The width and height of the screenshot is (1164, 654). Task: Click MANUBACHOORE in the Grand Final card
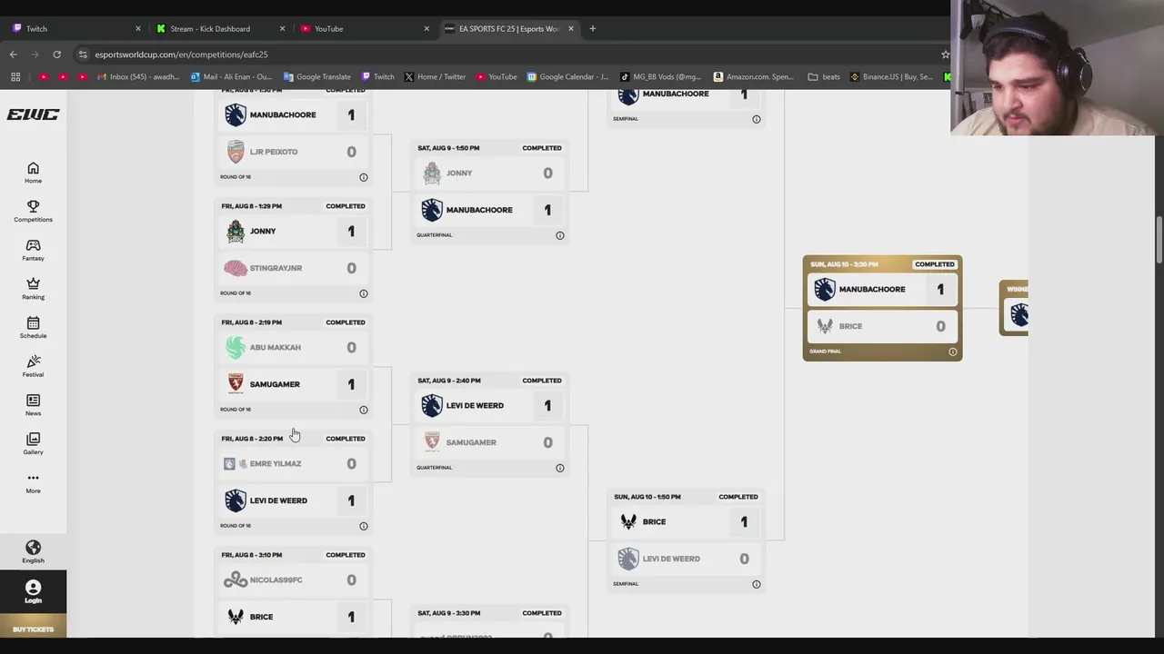pyautogui.click(x=872, y=289)
